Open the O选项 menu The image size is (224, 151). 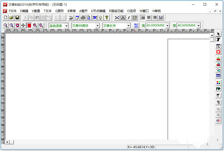click(x=132, y=11)
